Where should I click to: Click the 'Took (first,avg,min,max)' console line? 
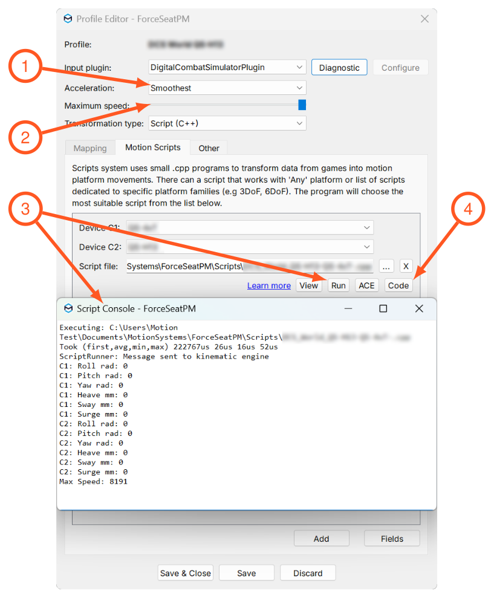[x=169, y=347]
